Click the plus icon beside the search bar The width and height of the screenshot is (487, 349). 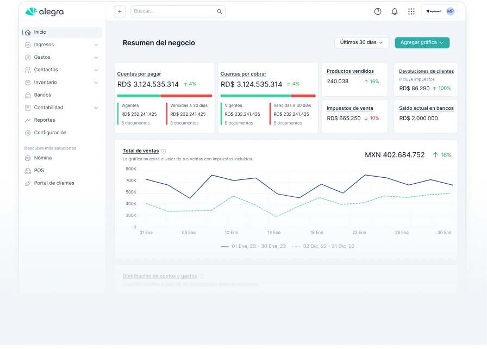coord(120,11)
